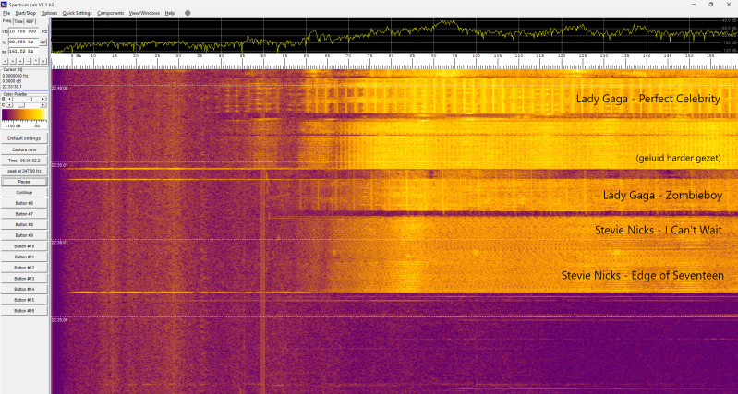Click the Spectrum Lab application icon in title bar
738x394 pixels.
click(5, 5)
